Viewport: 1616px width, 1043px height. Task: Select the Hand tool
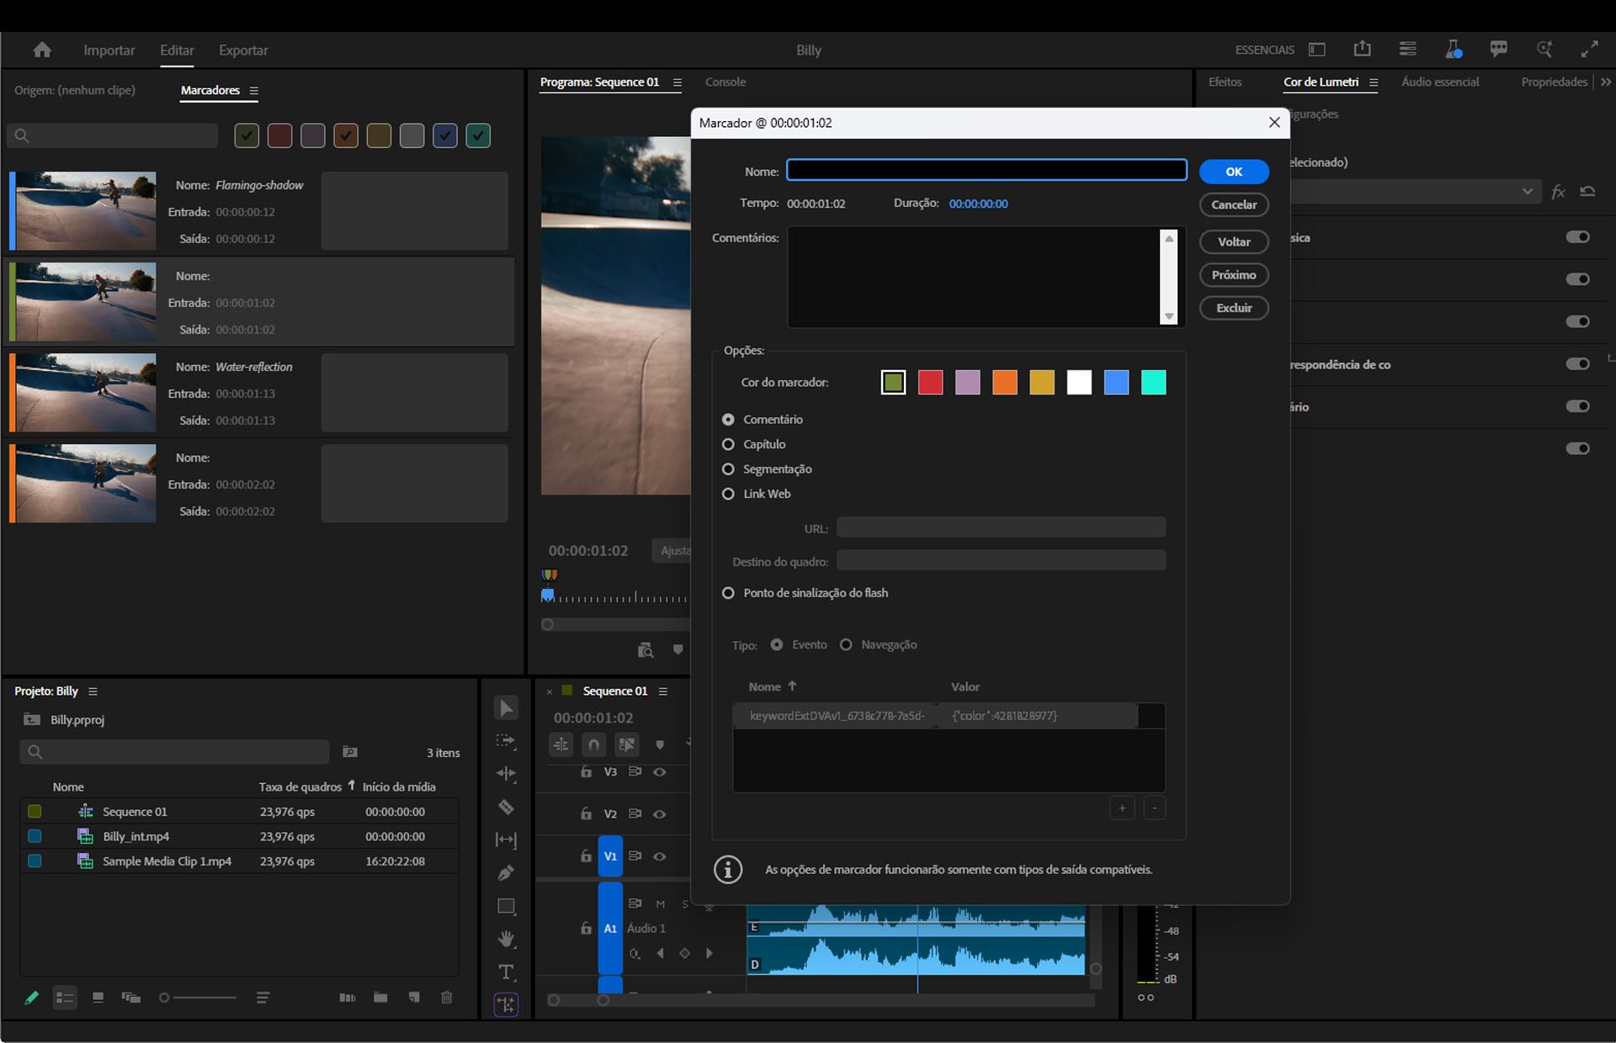coord(506,939)
